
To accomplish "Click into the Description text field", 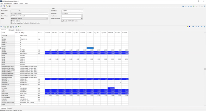I will 29,16.
